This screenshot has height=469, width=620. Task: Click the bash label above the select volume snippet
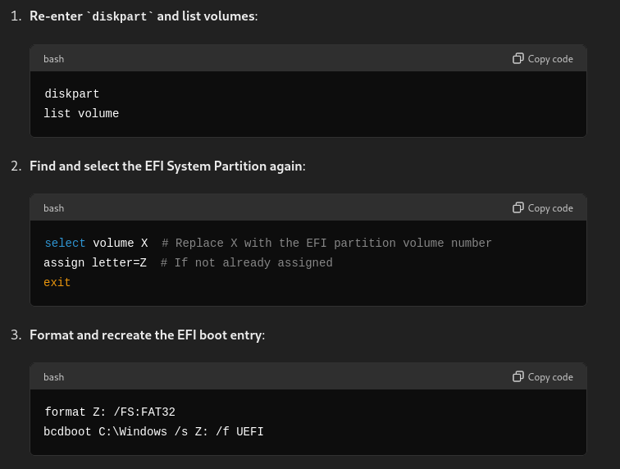pos(53,208)
